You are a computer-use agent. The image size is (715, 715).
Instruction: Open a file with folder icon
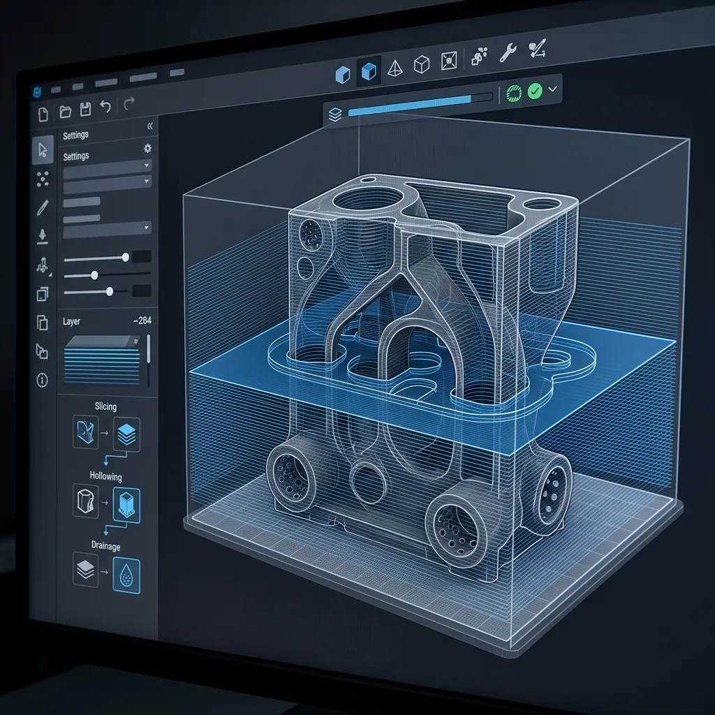point(65,111)
